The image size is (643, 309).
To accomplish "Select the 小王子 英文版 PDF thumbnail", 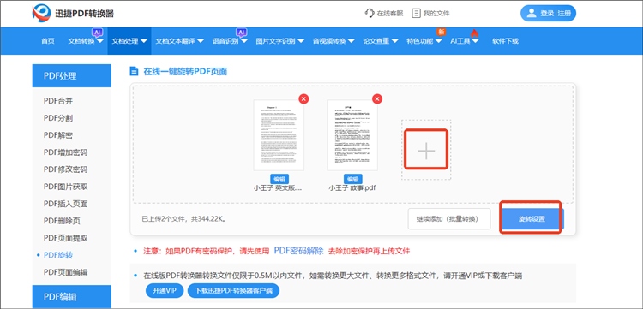I will (x=279, y=135).
